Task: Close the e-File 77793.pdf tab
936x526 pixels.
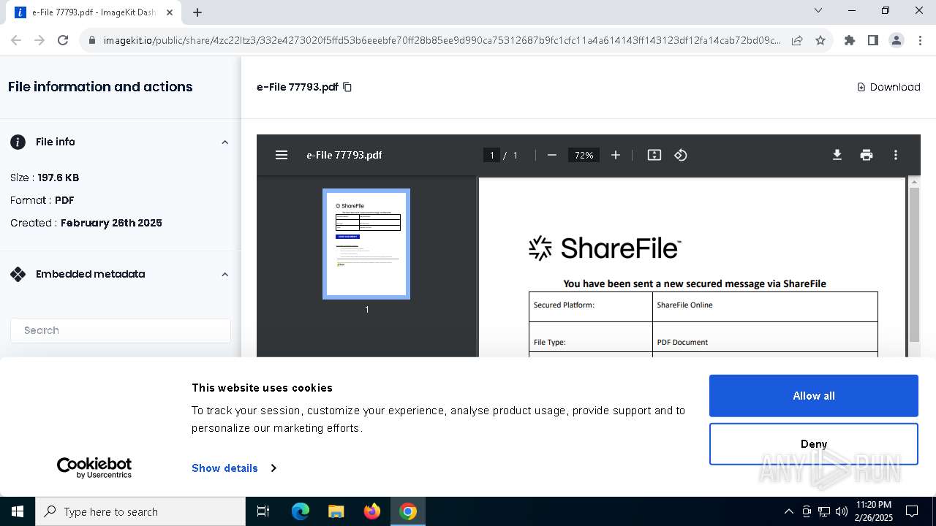Action: [x=170, y=12]
